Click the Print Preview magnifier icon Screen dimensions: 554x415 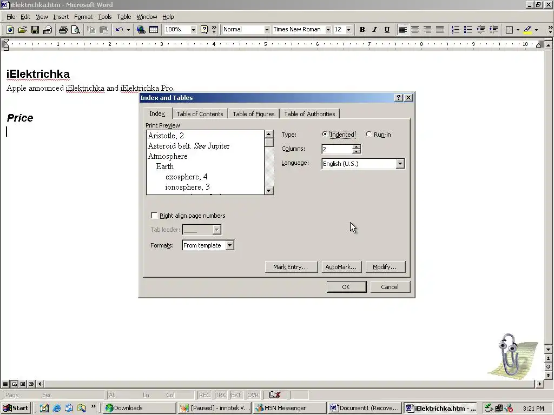[x=76, y=30]
